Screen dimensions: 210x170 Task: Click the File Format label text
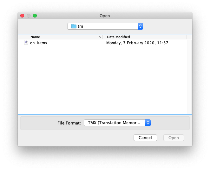69,123
